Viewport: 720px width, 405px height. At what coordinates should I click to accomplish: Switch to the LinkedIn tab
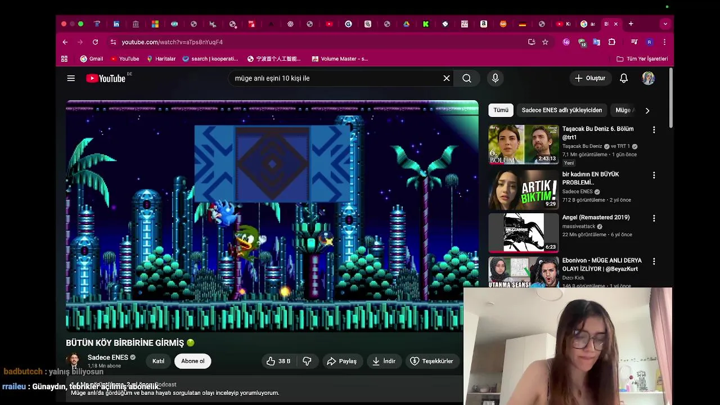(116, 24)
